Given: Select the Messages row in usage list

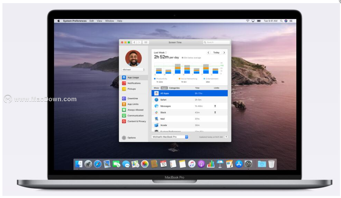Looking at the screenshot, I should click(x=189, y=106).
